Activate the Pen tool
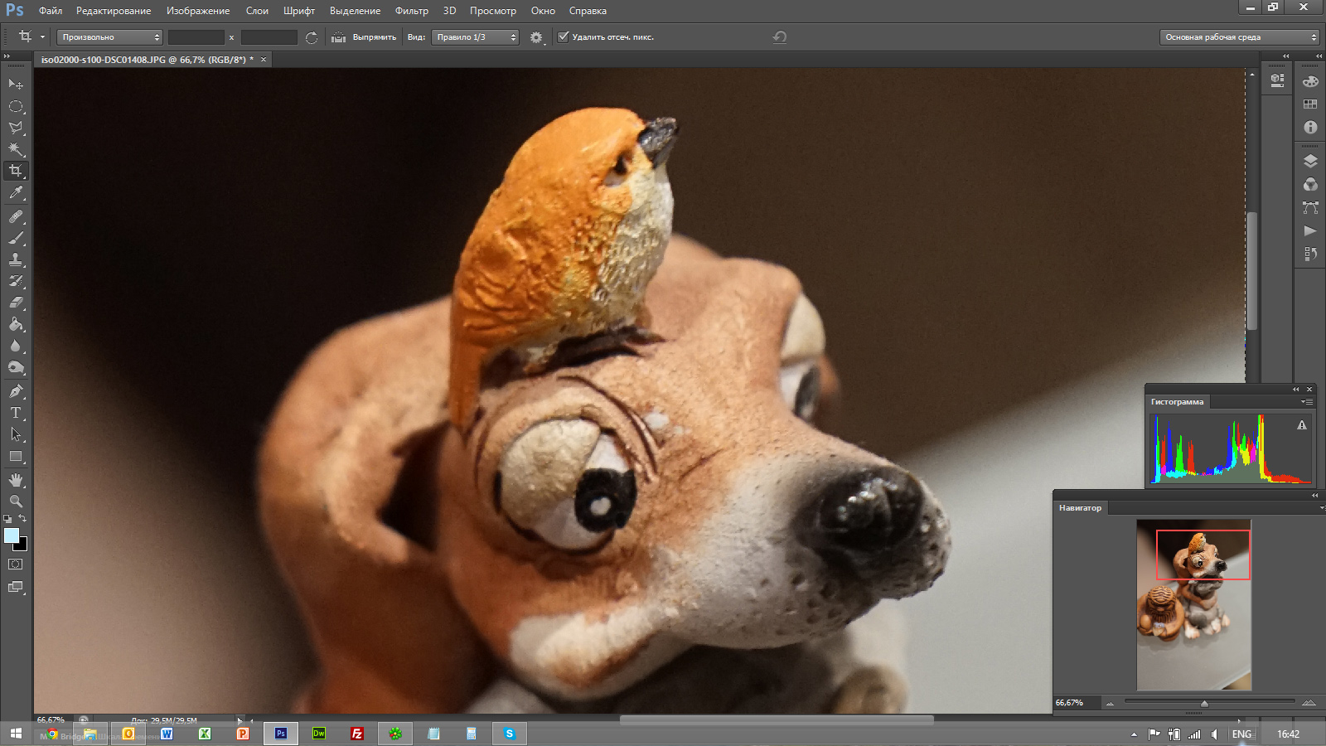This screenshot has width=1326, height=746. (16, 391)
